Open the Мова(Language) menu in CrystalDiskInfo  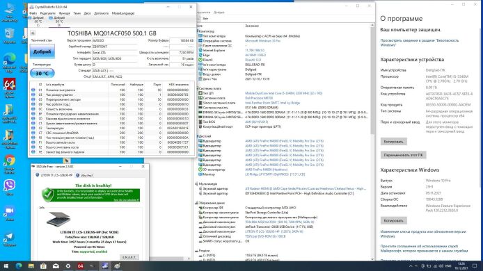[123, 13]
